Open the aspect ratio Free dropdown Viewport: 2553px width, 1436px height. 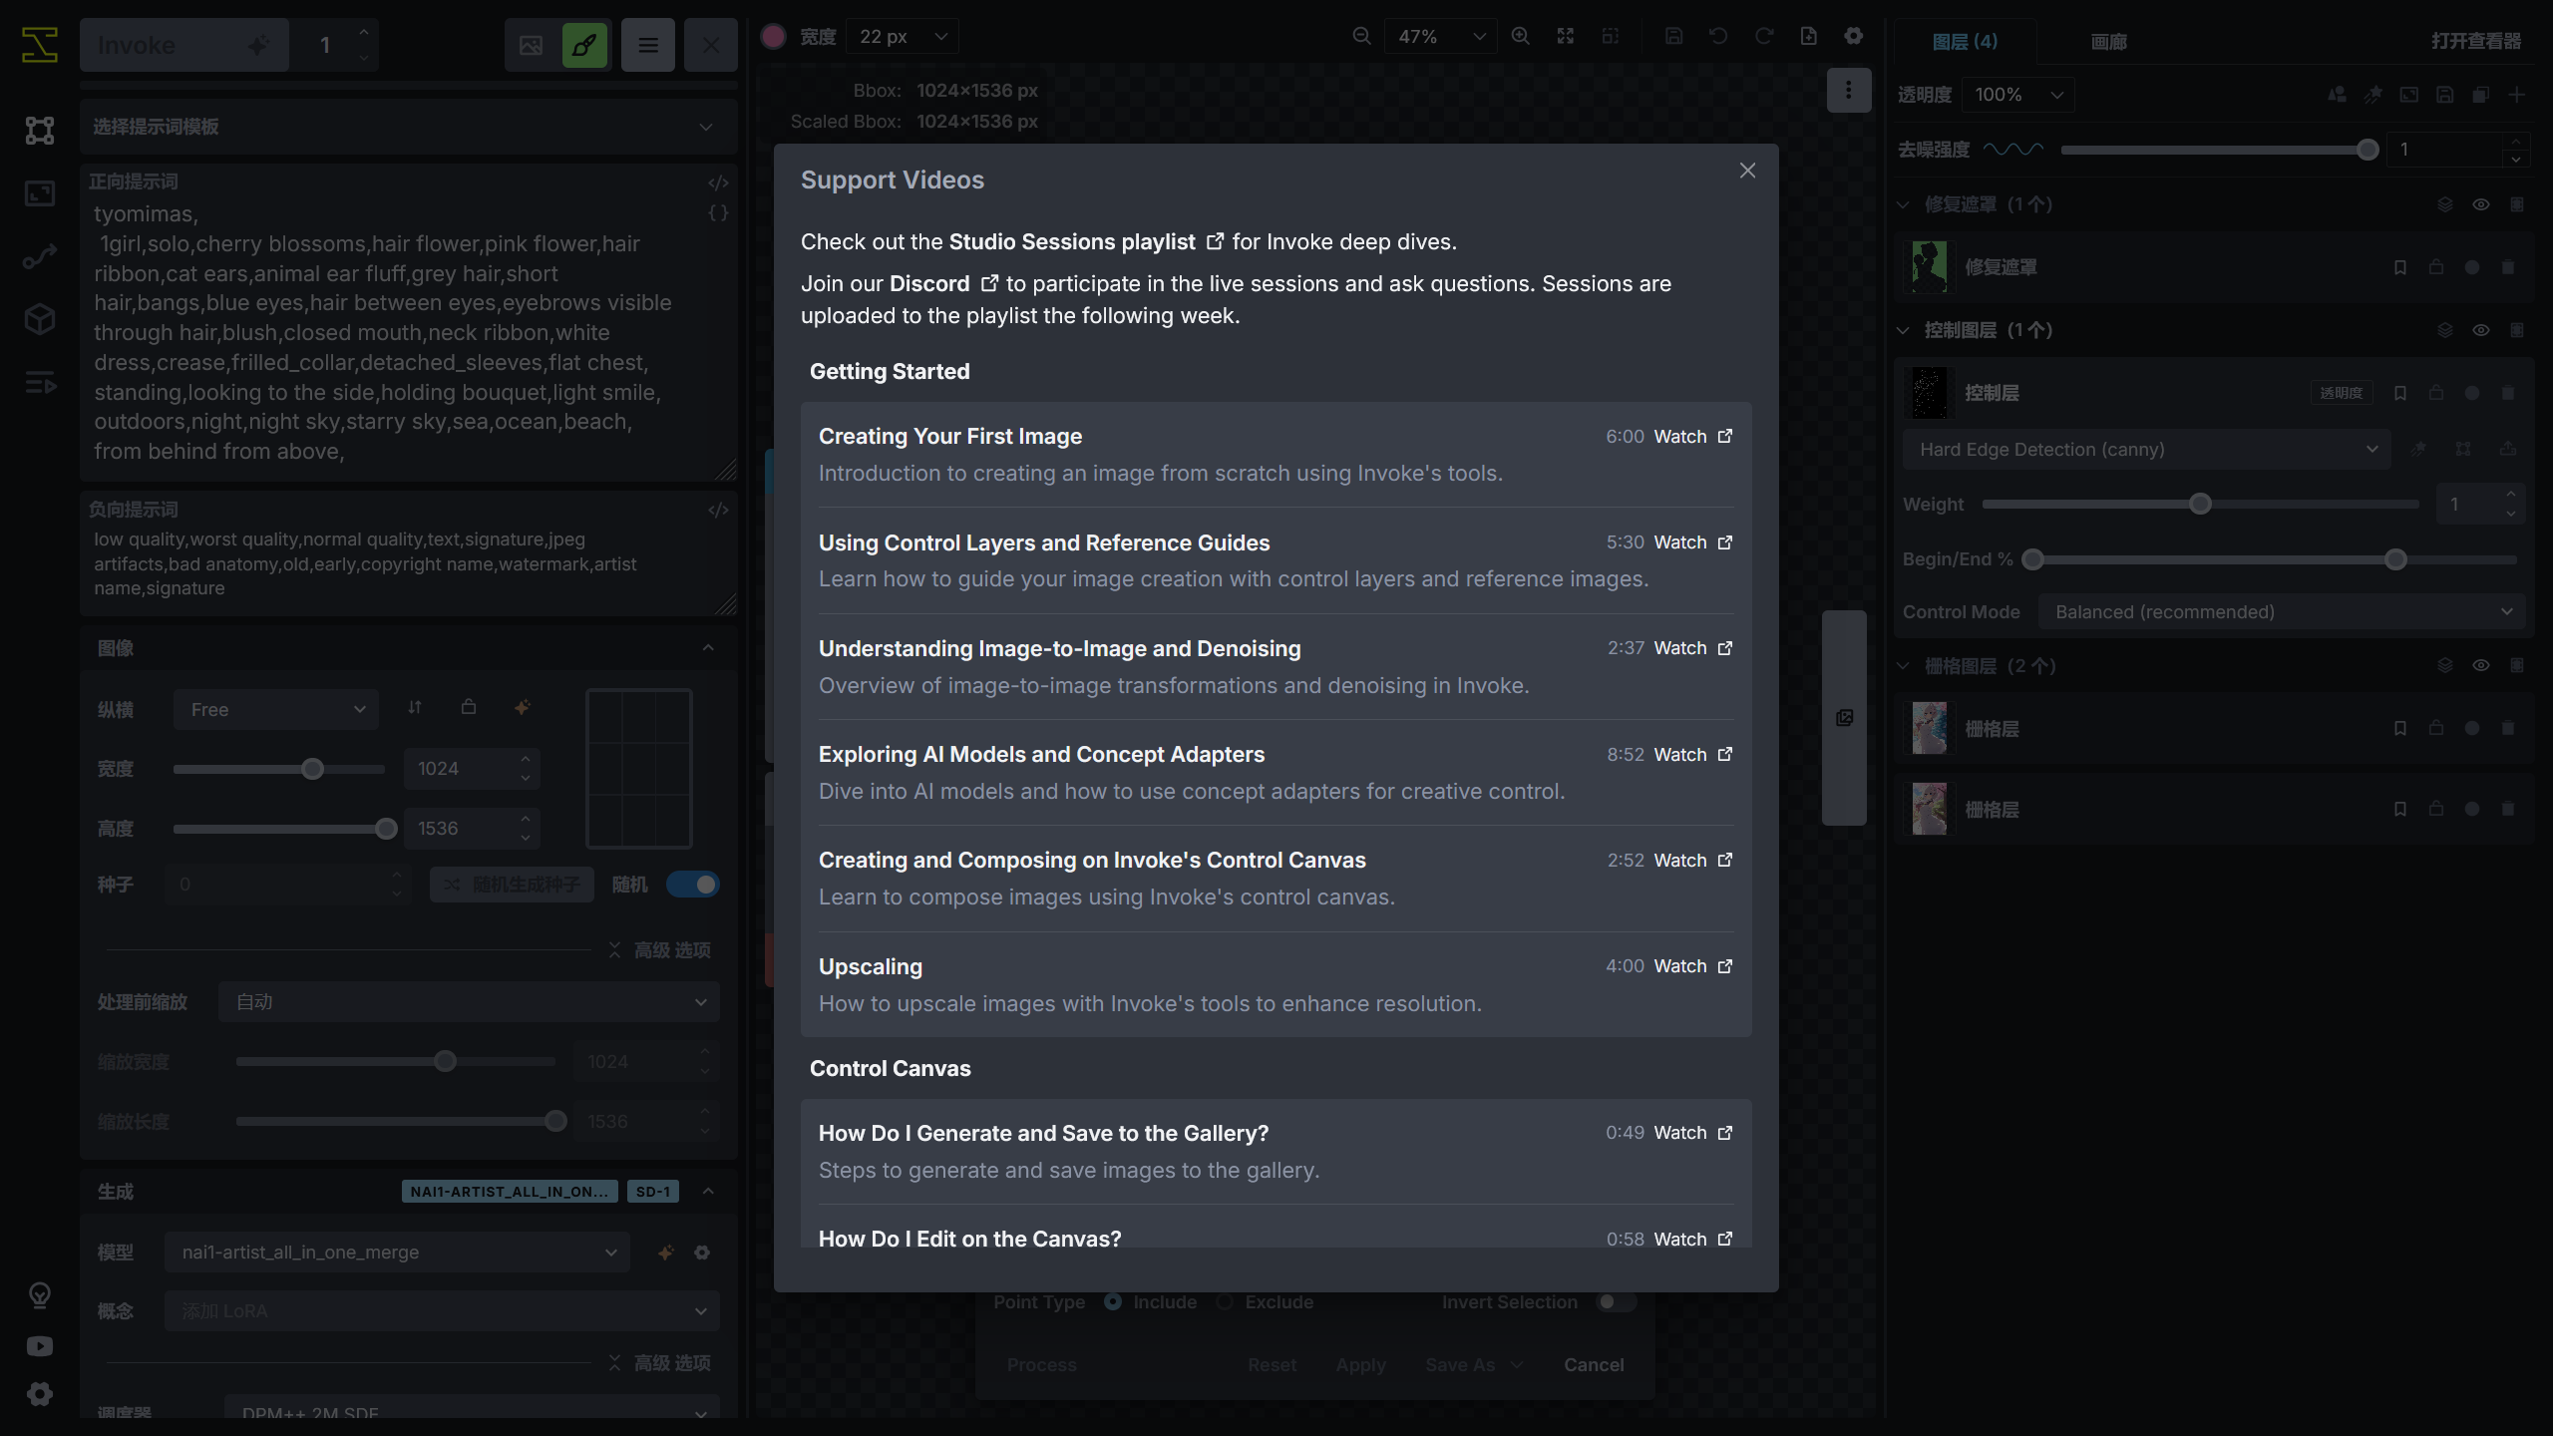276,710
